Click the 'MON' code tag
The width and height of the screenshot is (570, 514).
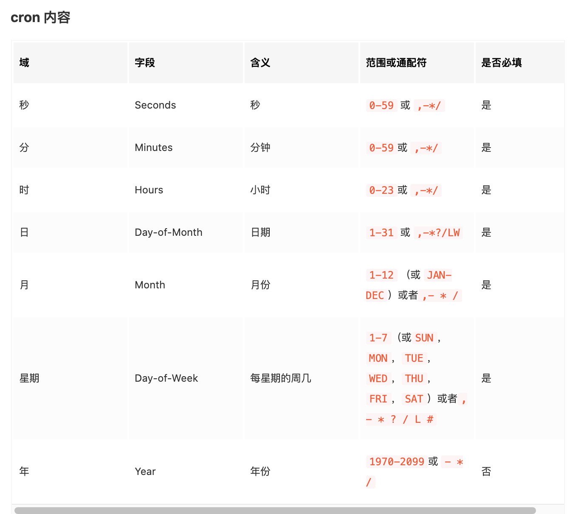(x=378, y=358)
